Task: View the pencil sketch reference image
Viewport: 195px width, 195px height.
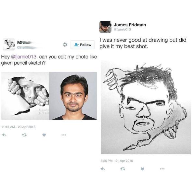Action: (x=25, y=96)
